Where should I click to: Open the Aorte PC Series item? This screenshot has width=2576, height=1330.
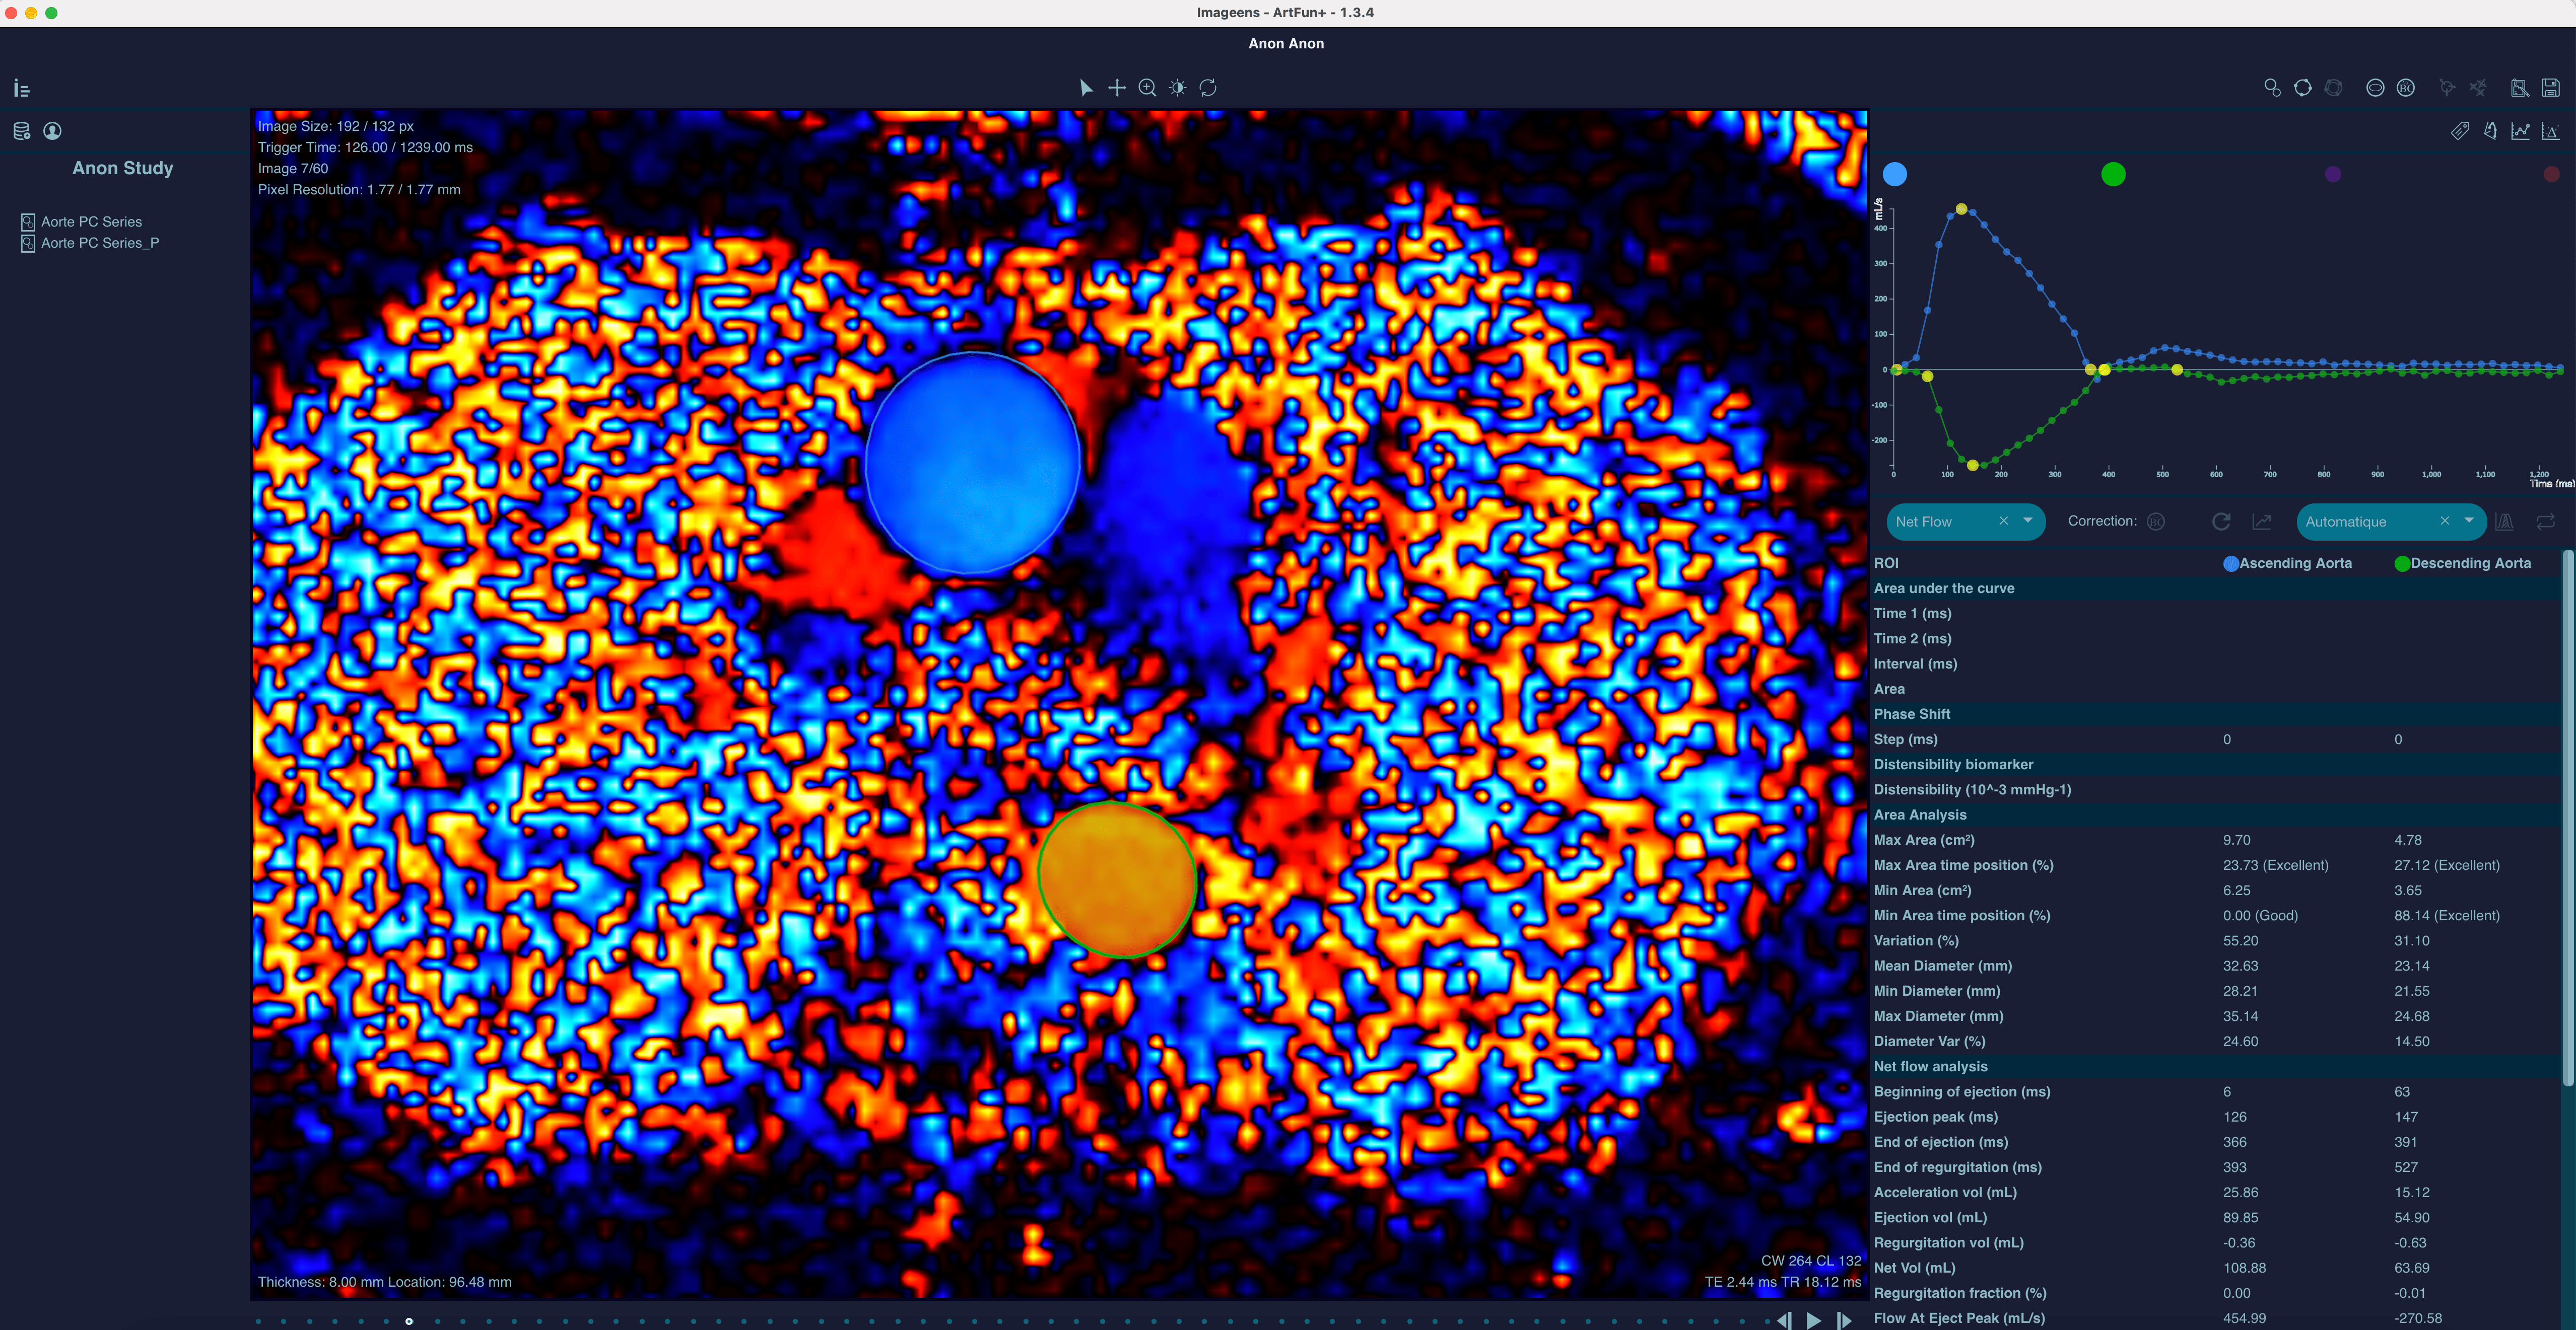point(82,222)
